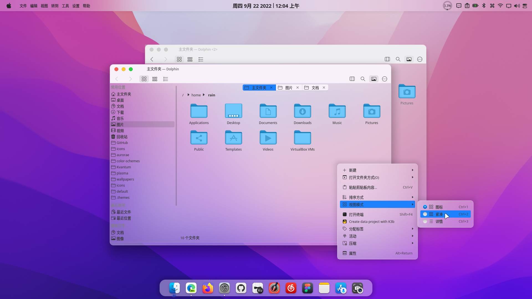532x299 pixels.
Task: Open Pictures folder in front Dolphin window
Action: click(x=372, y=114)
